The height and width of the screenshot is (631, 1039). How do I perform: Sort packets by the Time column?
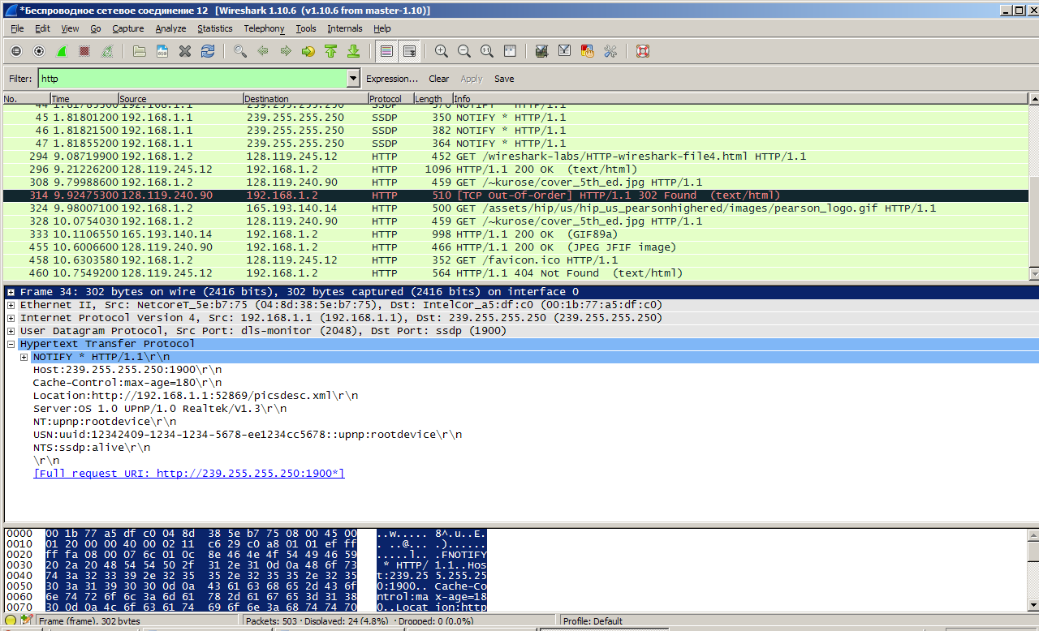coord(84,99)
